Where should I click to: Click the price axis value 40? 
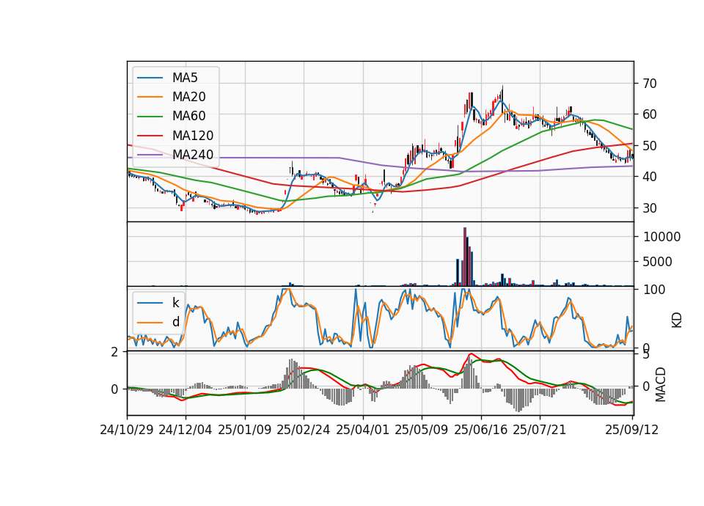coord(650,177)
